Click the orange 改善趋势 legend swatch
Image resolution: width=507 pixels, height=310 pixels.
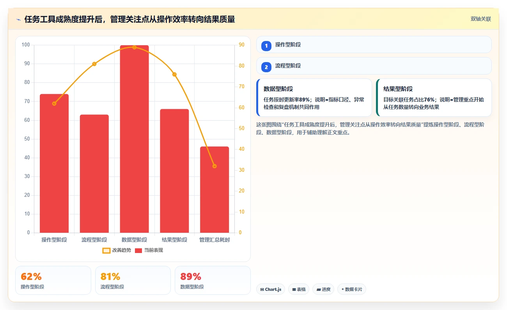pos(106,250)
